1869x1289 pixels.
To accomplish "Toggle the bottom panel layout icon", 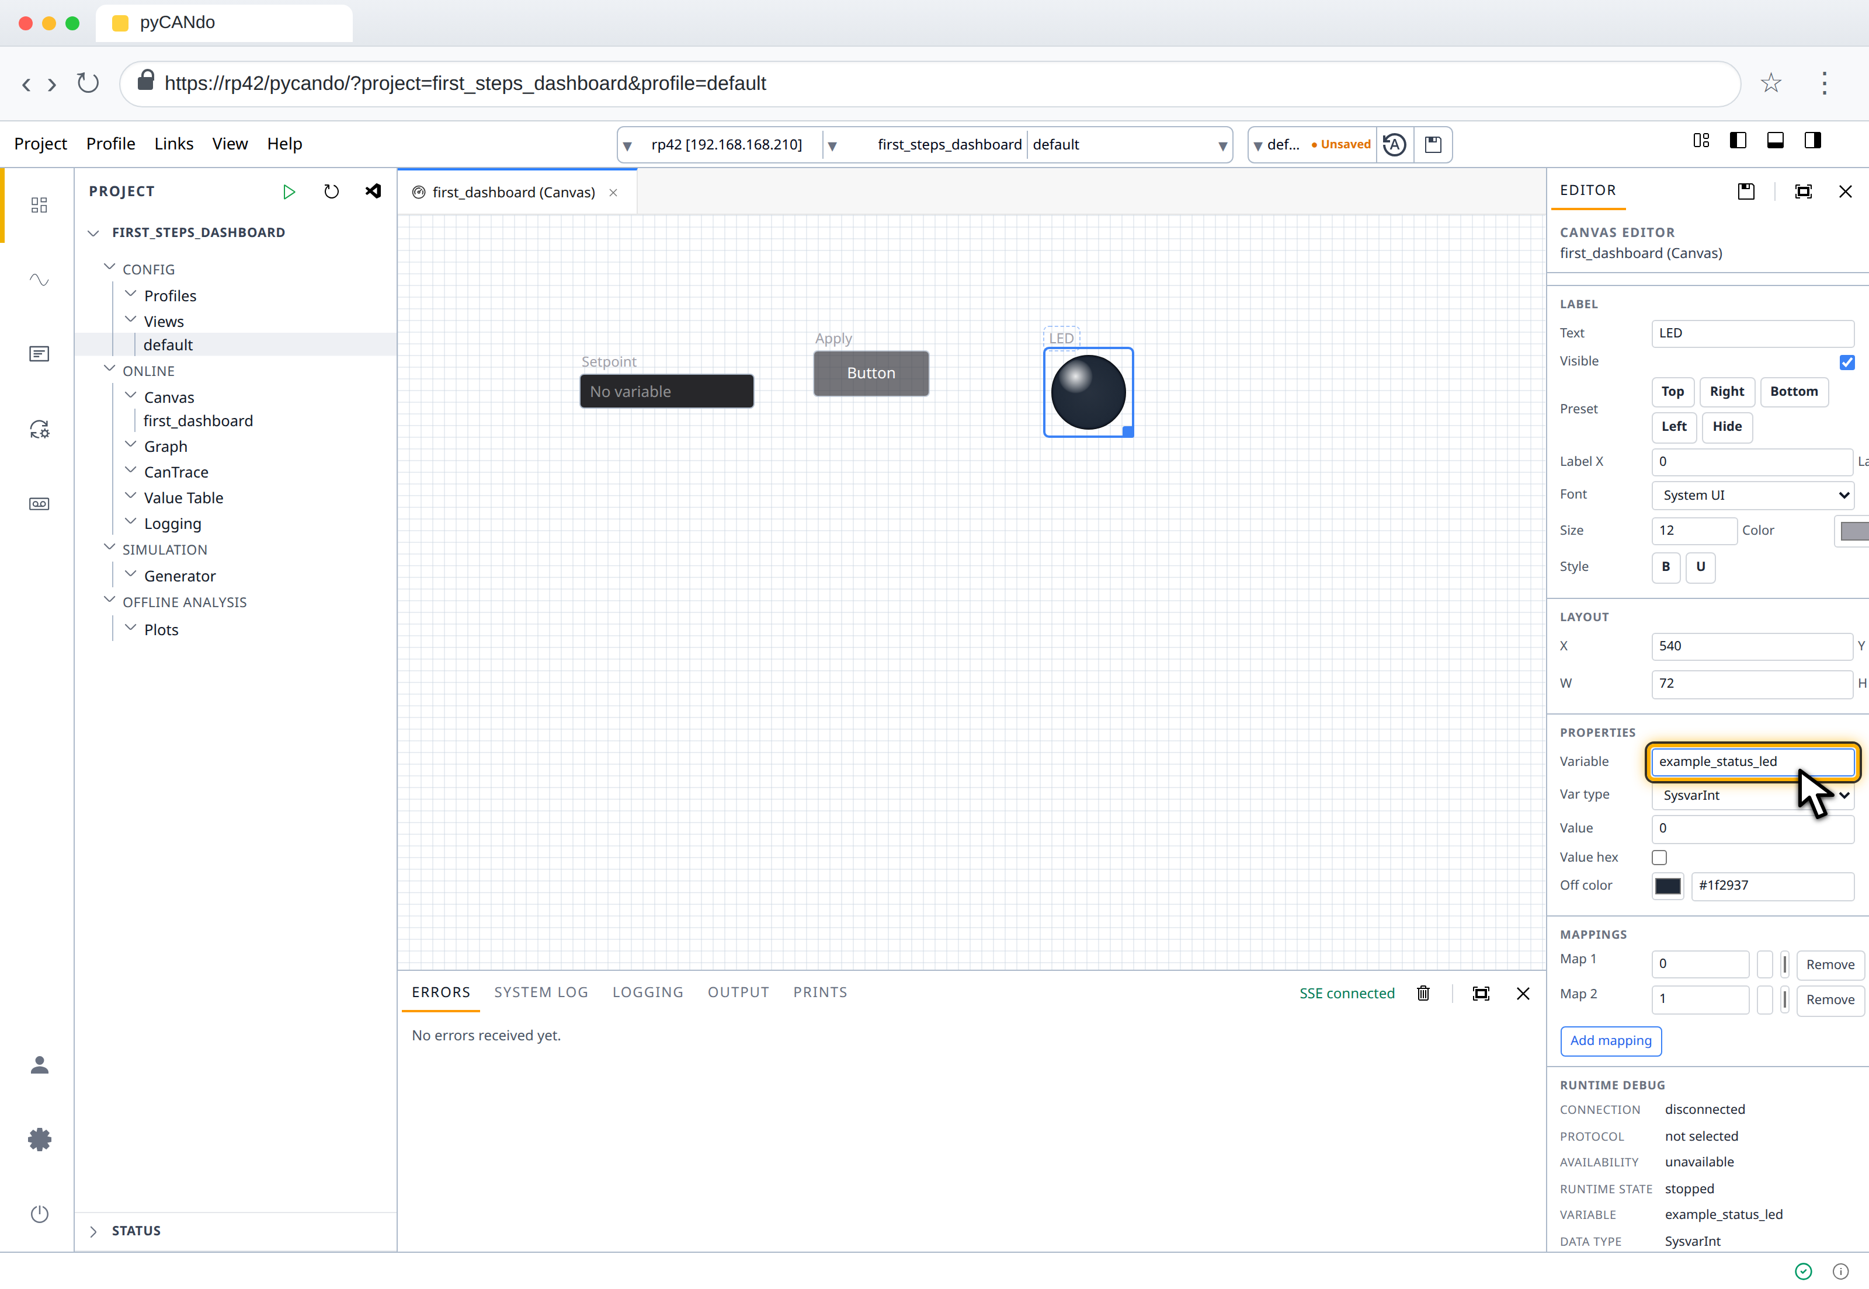I will (1776, 141).
